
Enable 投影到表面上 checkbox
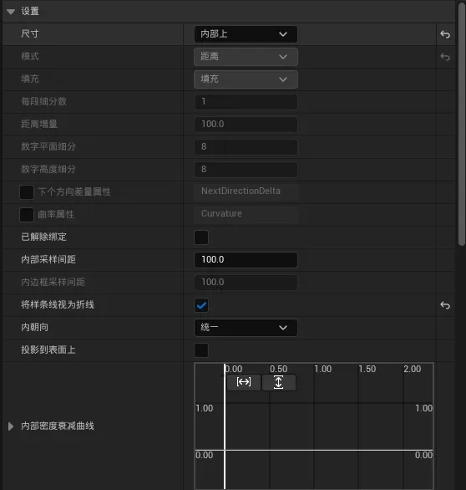tap(201, 350)
